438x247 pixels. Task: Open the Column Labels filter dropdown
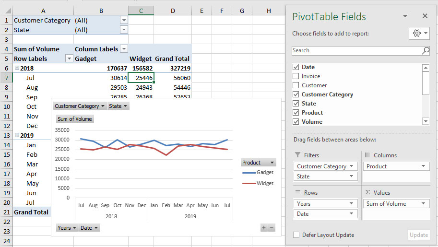tap(124, 49)
